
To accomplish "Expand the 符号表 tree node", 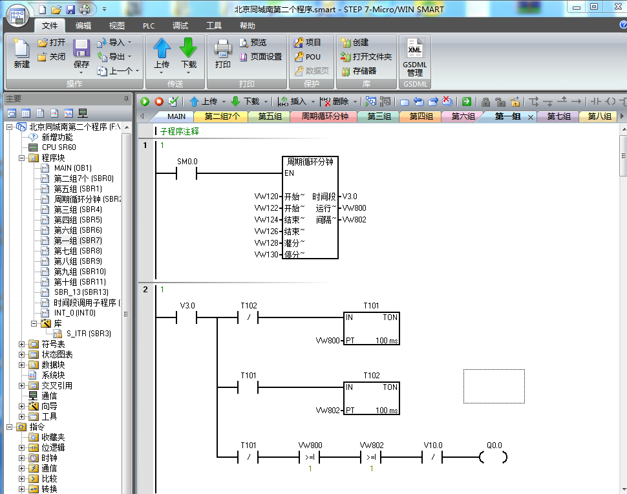I will 21,344.
